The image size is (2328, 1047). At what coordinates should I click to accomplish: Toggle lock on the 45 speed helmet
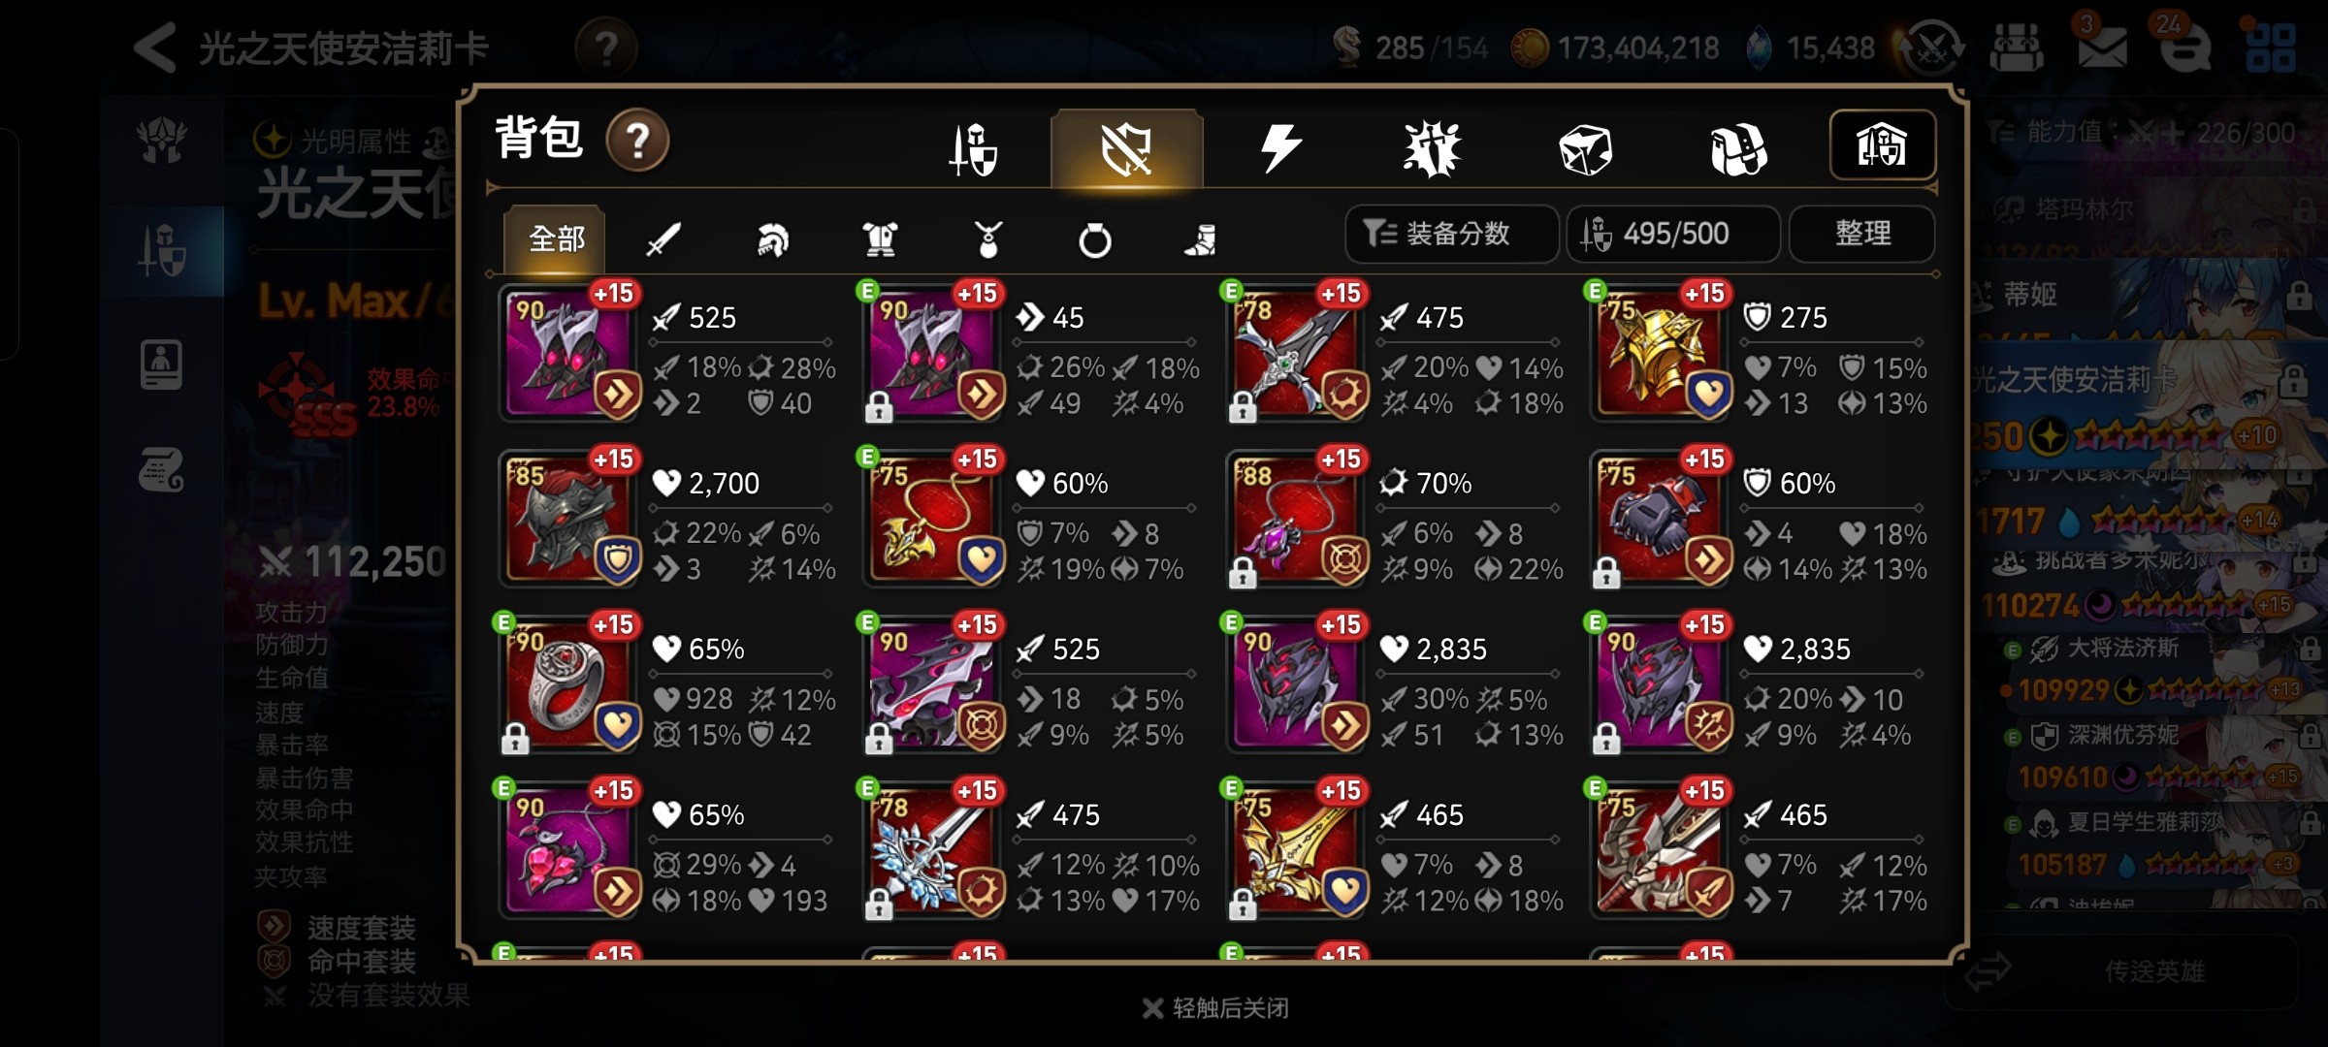click(879, 407)
